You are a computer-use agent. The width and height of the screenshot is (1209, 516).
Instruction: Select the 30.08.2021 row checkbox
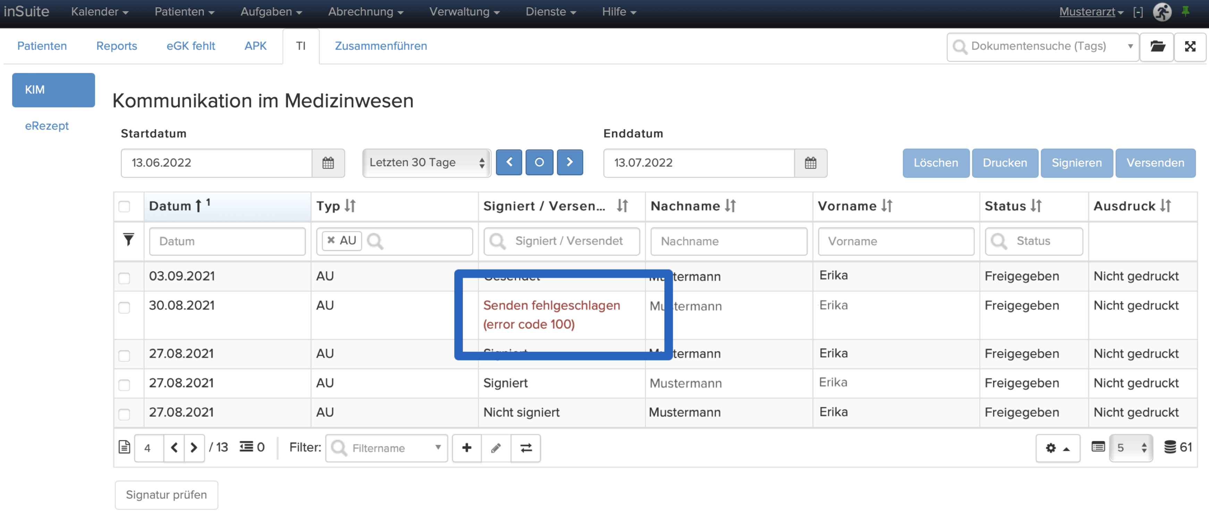124,308
